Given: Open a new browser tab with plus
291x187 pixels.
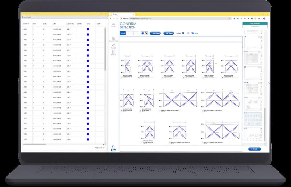Looking at the screenshot, I should coord(137,14).
